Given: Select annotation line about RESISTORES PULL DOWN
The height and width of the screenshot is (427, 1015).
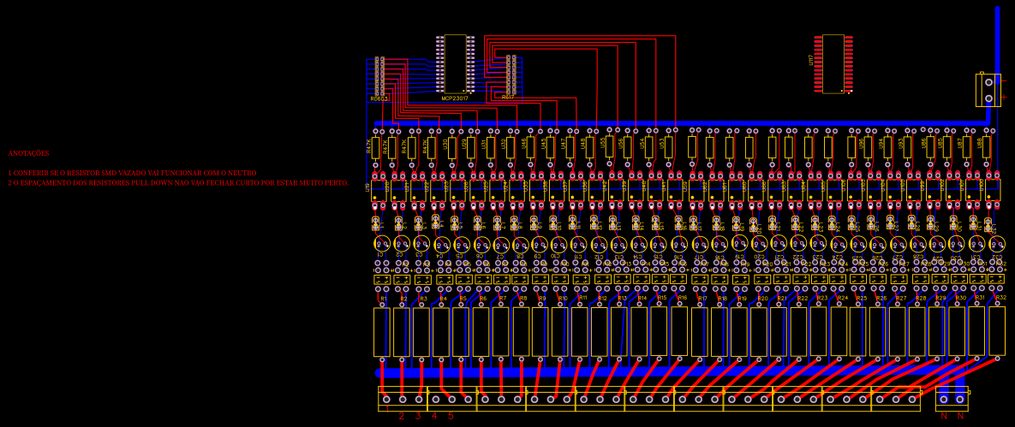Looking at the screenshot, I should pos(179,183).
